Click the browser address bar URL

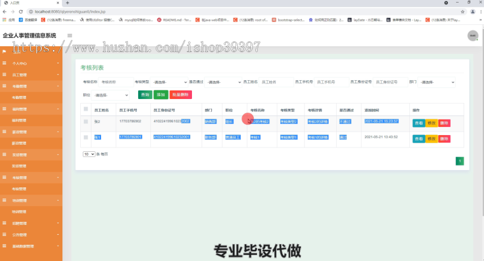[70, 12]
